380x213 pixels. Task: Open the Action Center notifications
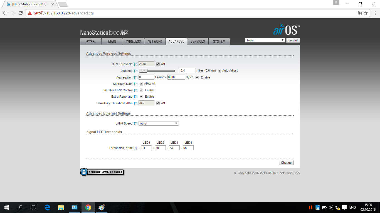point(344,207)
